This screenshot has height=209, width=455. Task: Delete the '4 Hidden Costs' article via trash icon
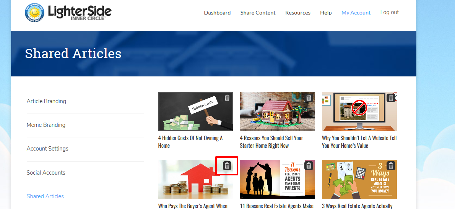[x=227, y=98]
